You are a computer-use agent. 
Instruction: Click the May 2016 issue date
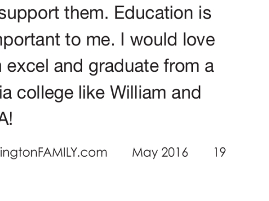pos(160,152)
